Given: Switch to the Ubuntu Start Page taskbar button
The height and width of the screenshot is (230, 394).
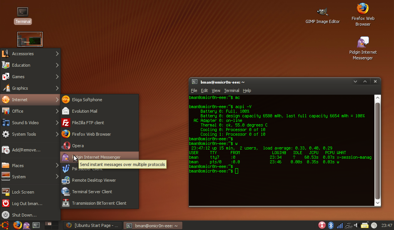Looking at the screenshot, I should coord(92,225).
